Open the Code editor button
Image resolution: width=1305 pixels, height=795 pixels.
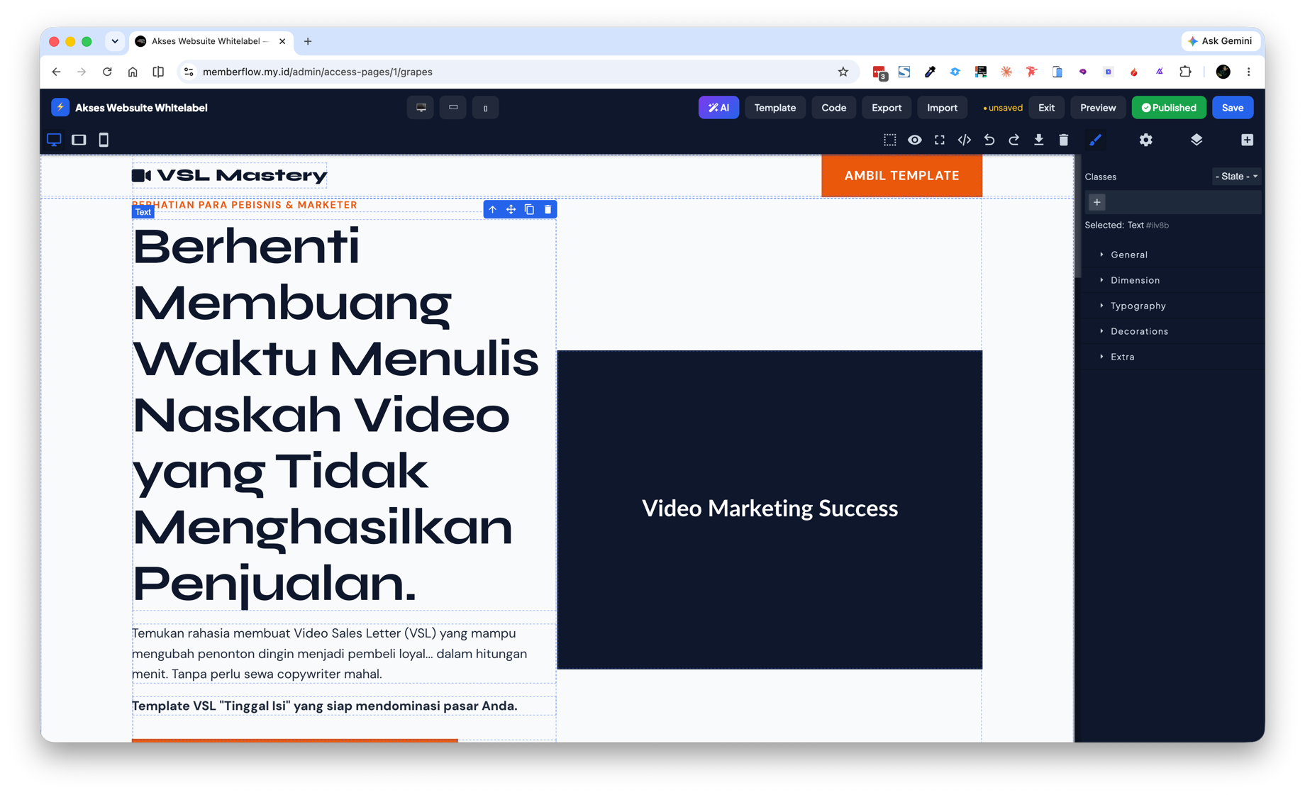coord(833,108)
